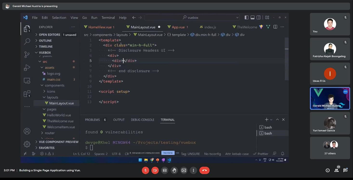Open main.css in the explorer
The image size is (353, 180).
(57, 79)
